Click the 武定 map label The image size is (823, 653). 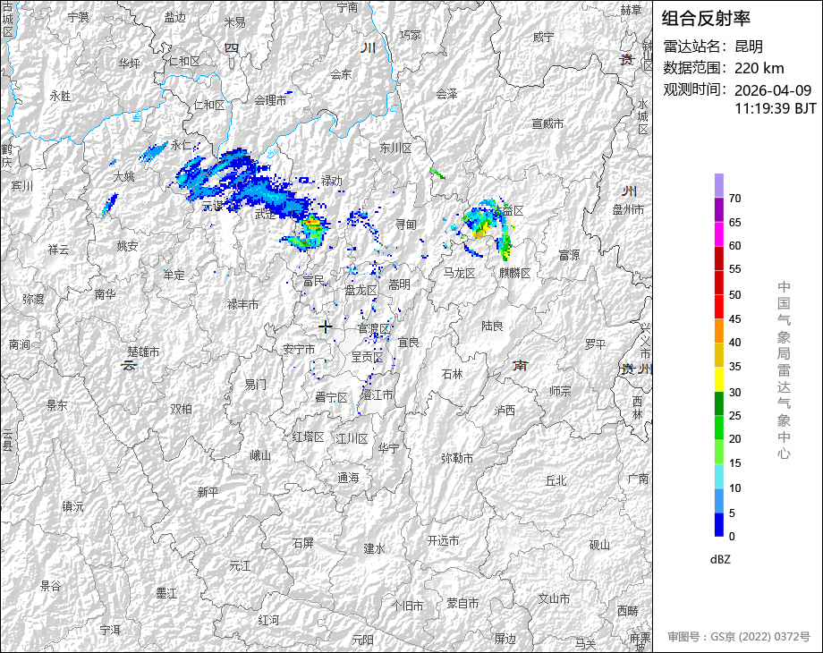point(266,214)
